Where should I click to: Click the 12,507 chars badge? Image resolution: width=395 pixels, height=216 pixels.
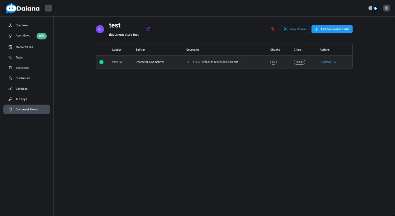(299, 62)
